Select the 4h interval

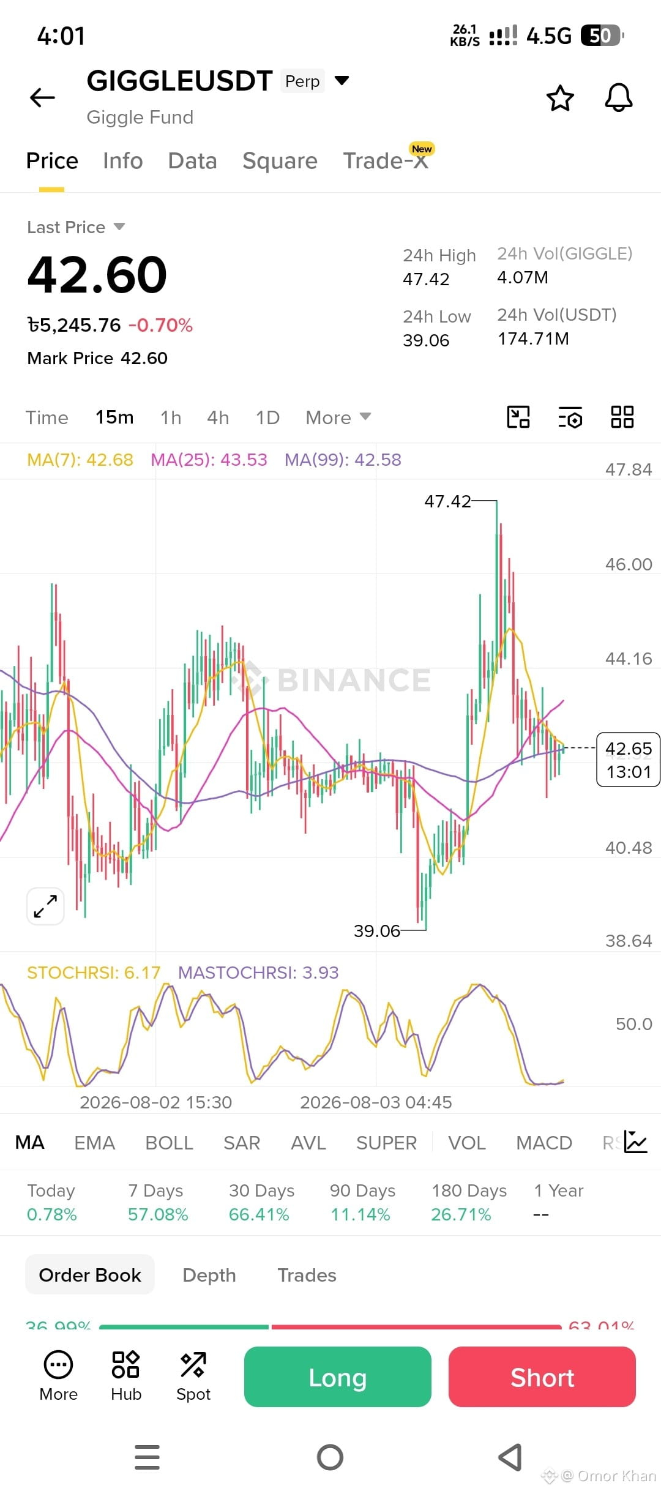click(x=218, y=417)
